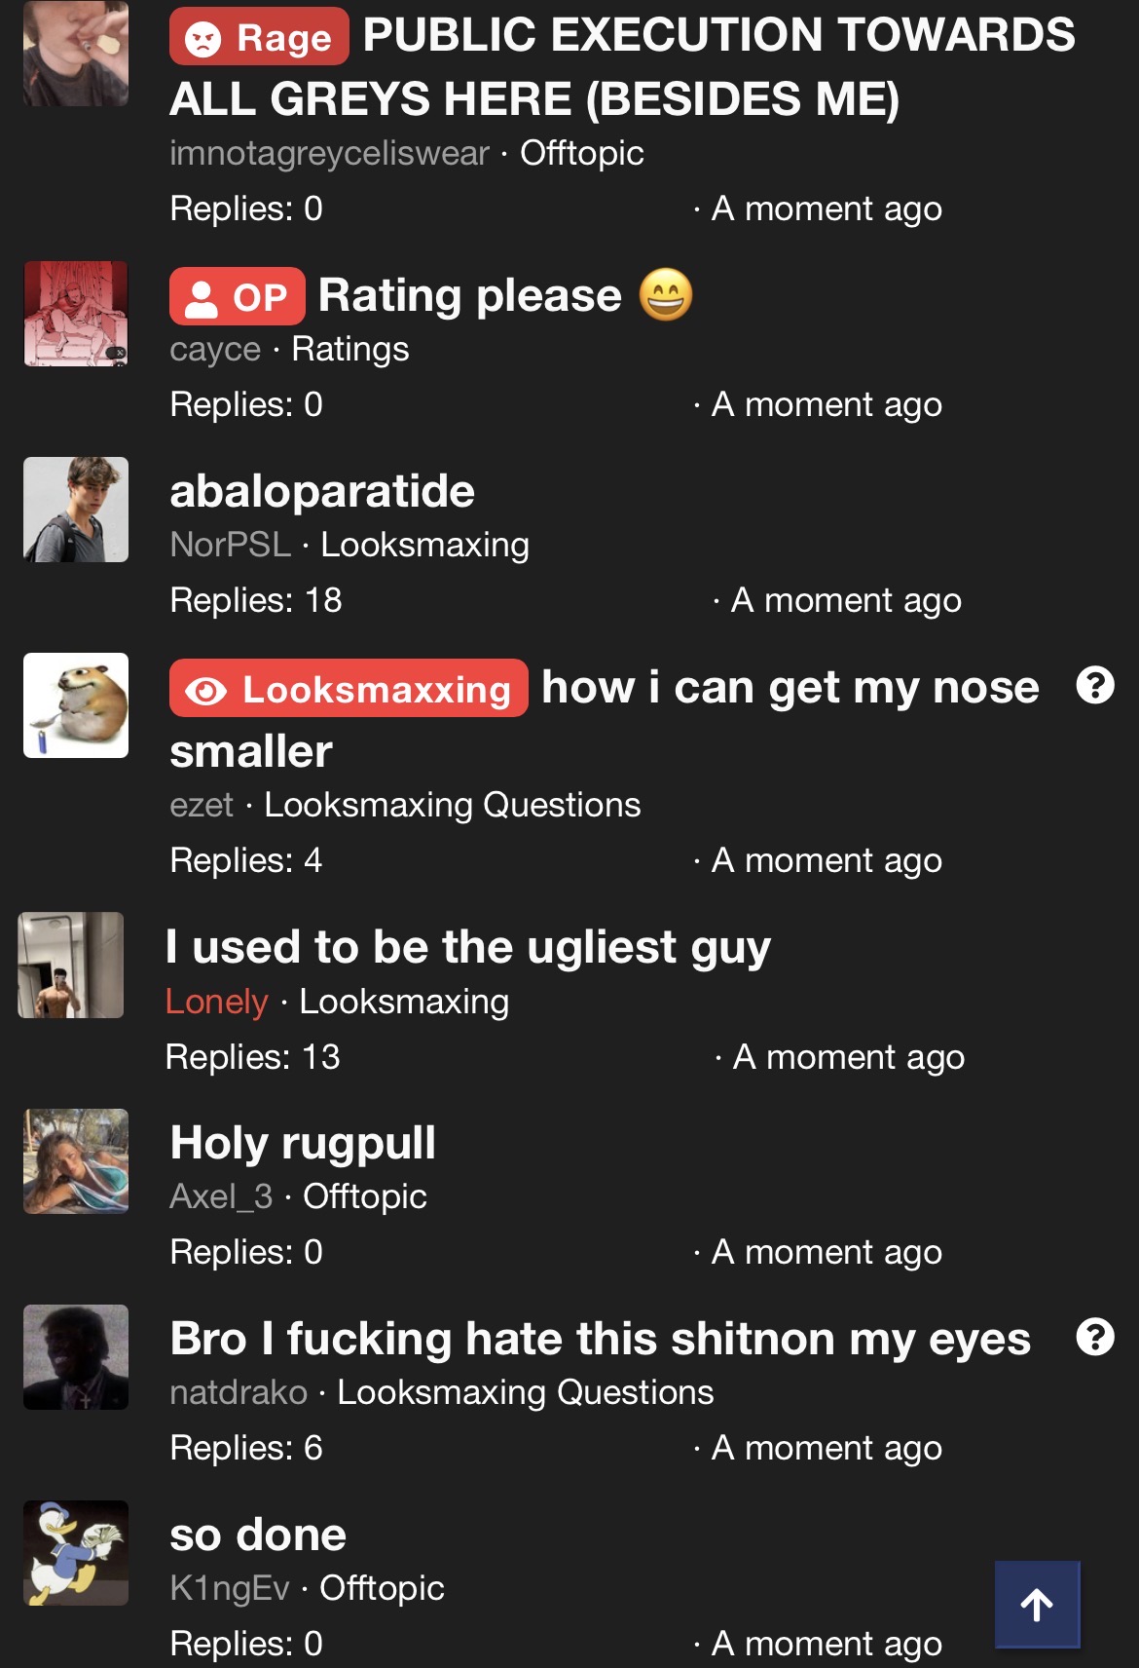
Task: View NorPSL's profile picture
Action: 76,510
